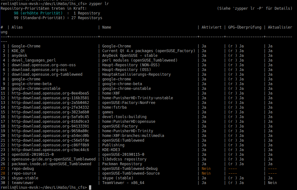Click alias 'http-download.opensuse.org-94133391'
Image resolution: width=297 pixels, height=190 pixels.
50,126
